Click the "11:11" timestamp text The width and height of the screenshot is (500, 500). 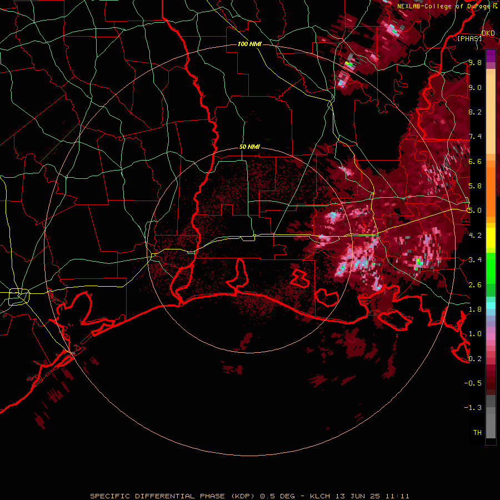[x=397, y=496]
